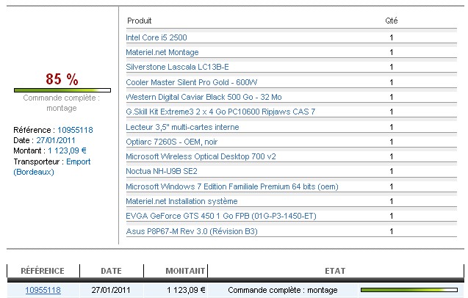The image size is (468, 298).
Task: Click G.Skill Kit Extreme3 Ripjaws product link
Action: (220, 112)
